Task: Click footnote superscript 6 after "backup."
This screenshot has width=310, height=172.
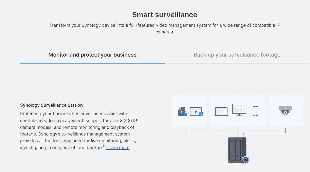Action: click(104, 146)
